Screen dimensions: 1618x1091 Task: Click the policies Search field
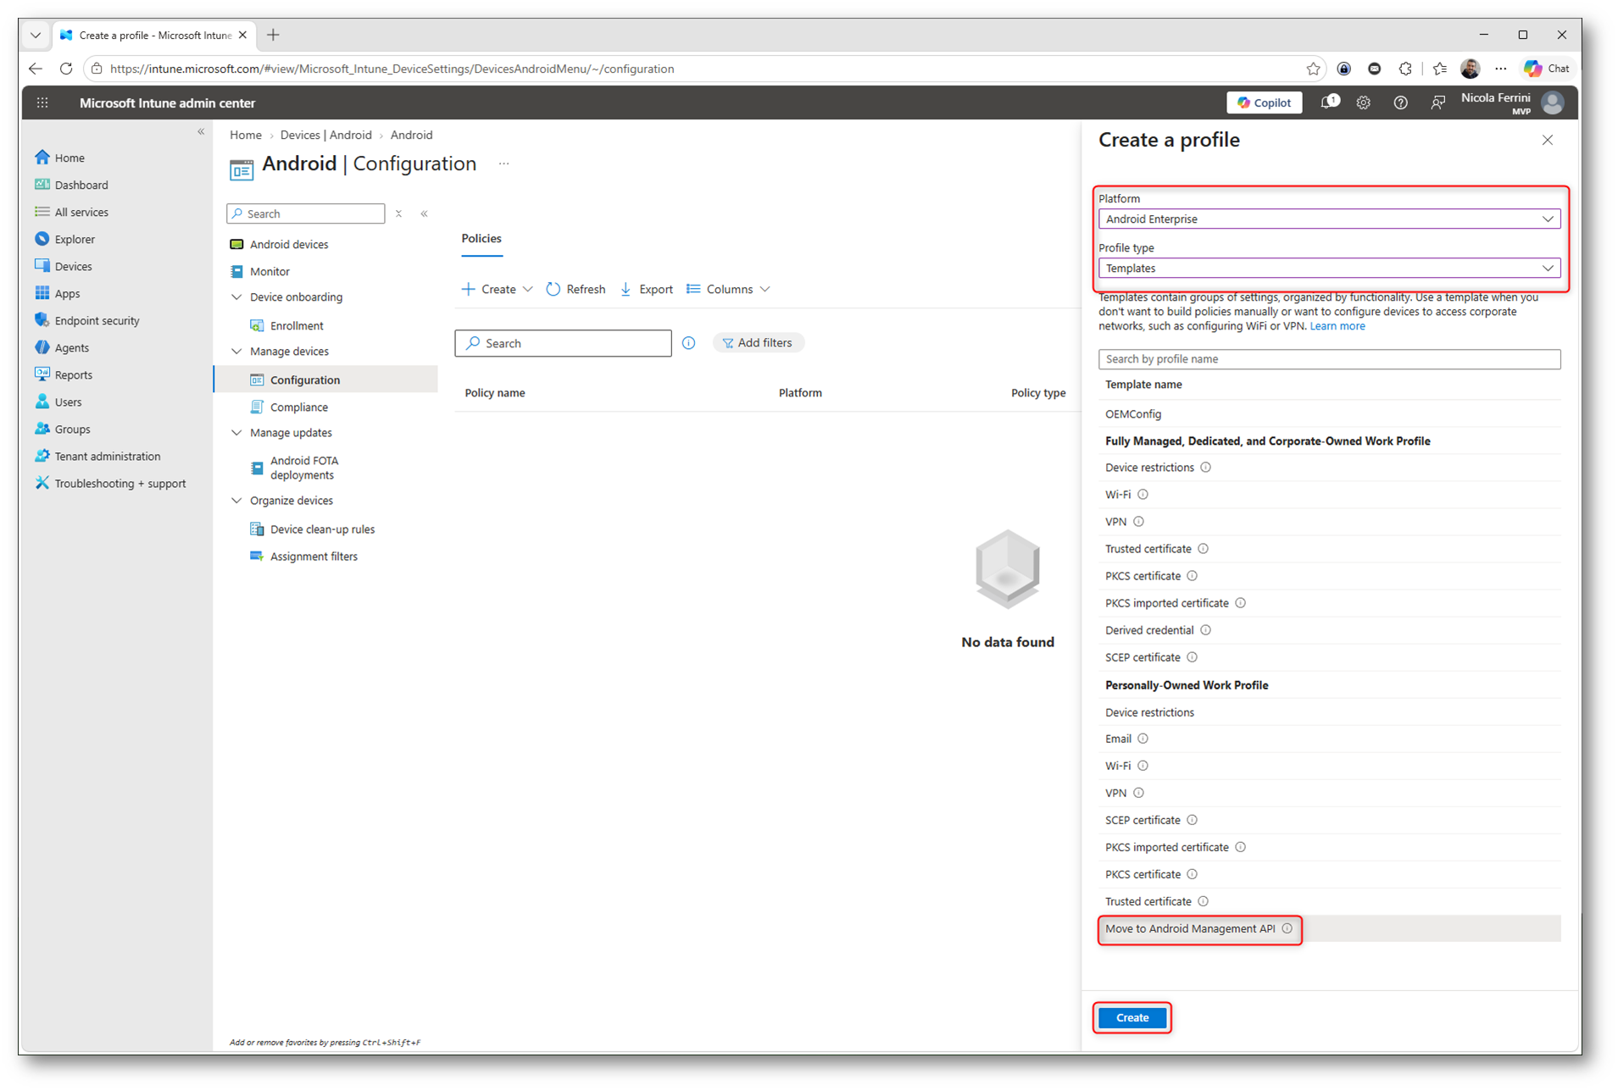click(x=563, y=343)
